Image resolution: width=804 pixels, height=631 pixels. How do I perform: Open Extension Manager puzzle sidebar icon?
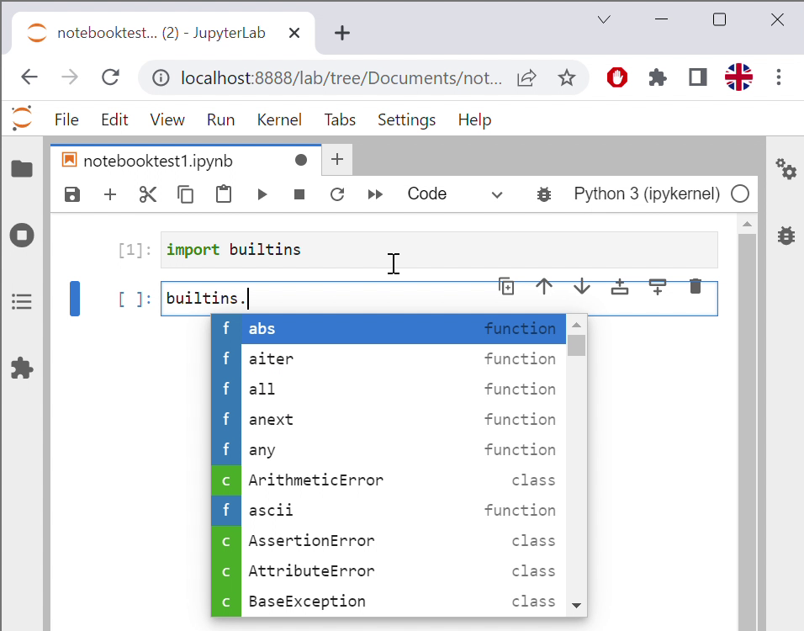point(22,369)
